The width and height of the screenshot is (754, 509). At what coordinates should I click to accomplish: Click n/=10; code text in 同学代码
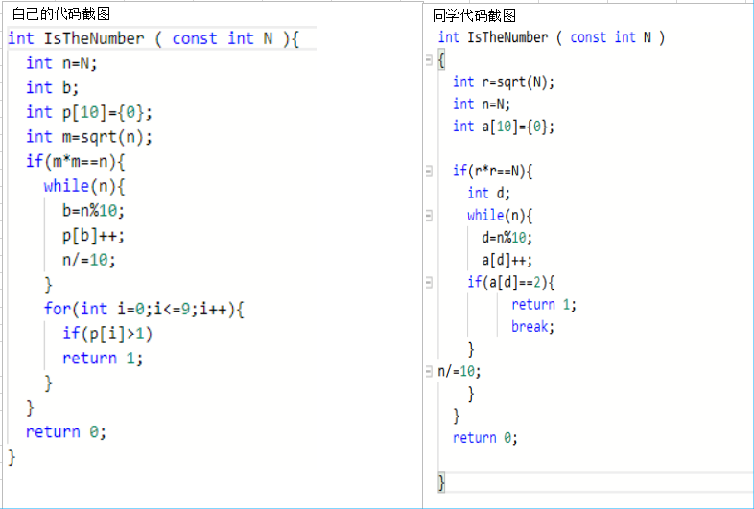coord(459,372)
